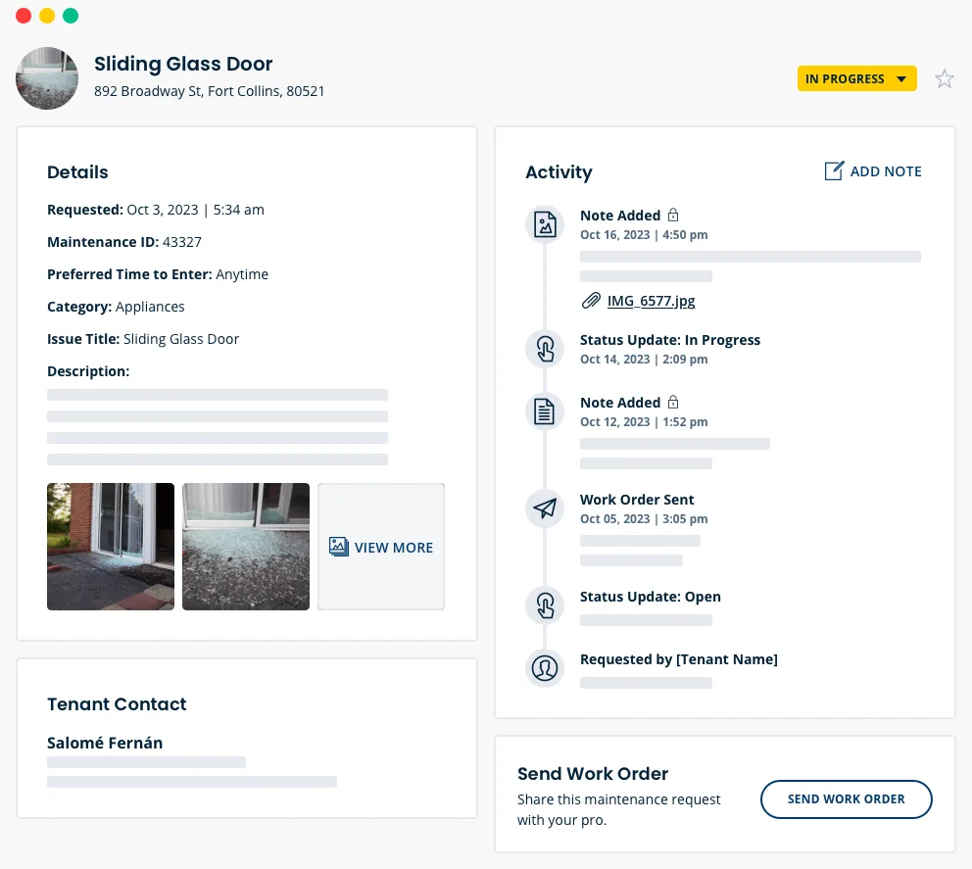972x869 pixels.
Task: Click the round property avatar image
Action: 47,78
